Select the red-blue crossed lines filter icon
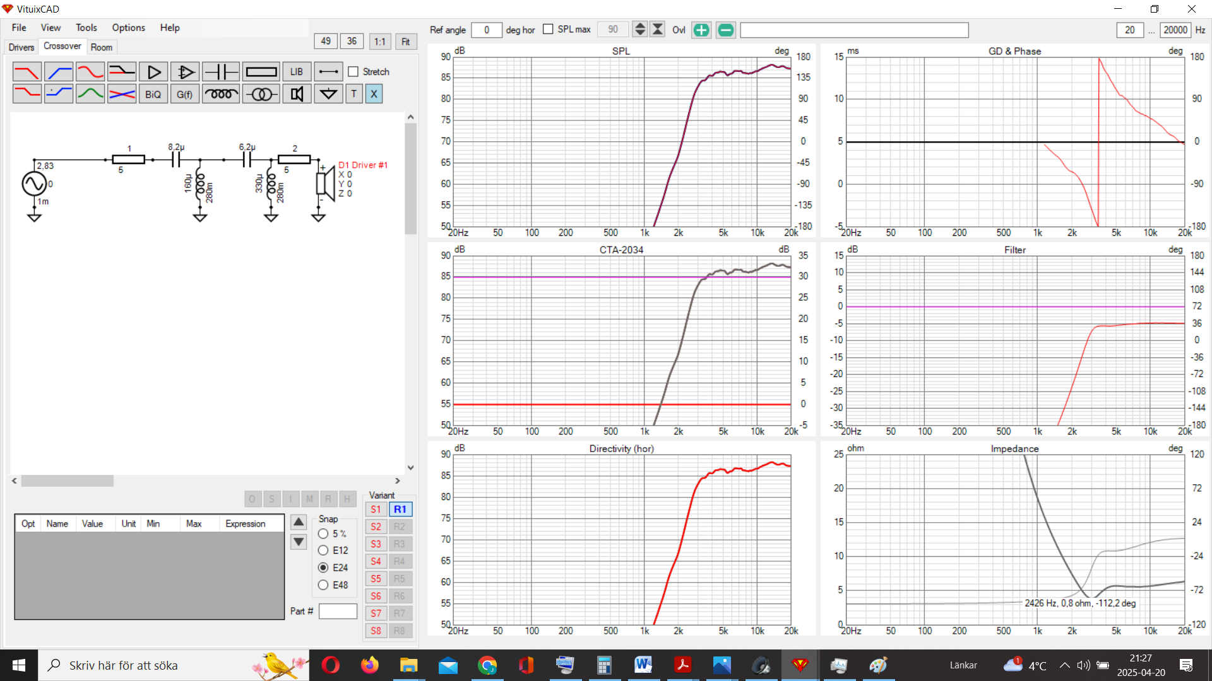Viewport: 1212px width, 681px height. tap(122, 94)
